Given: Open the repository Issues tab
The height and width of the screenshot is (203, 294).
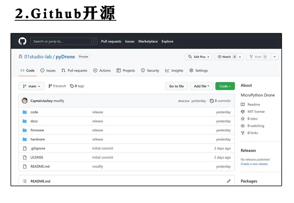Looking at the screenshot, I should [x=48, y=70].
